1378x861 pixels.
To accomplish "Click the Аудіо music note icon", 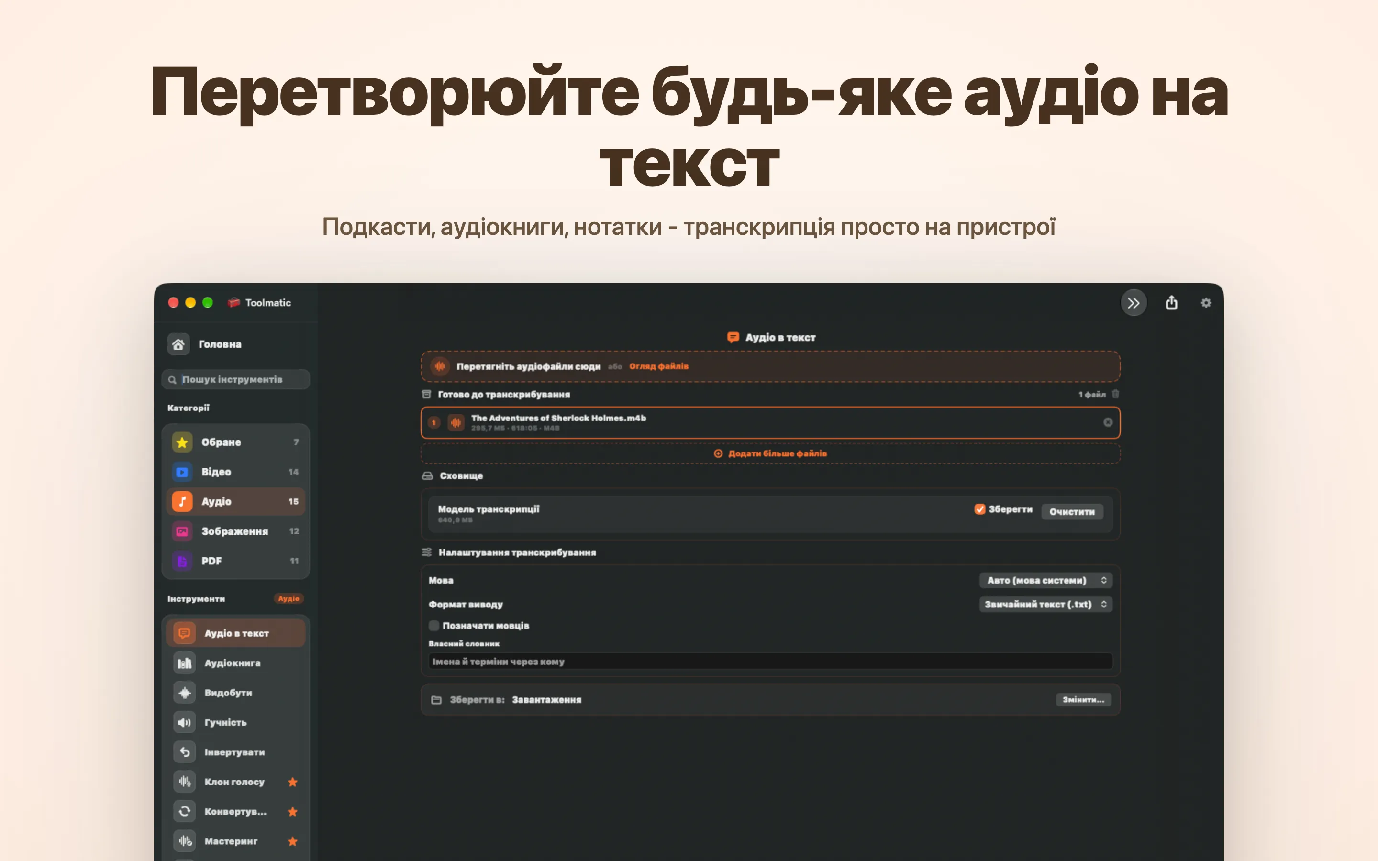I will click(182, 501).
